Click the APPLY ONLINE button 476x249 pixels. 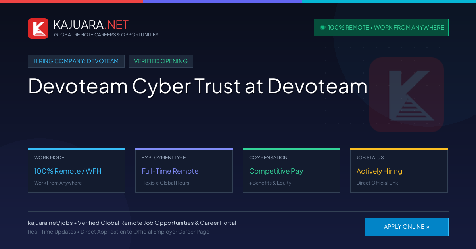(407, 227)
